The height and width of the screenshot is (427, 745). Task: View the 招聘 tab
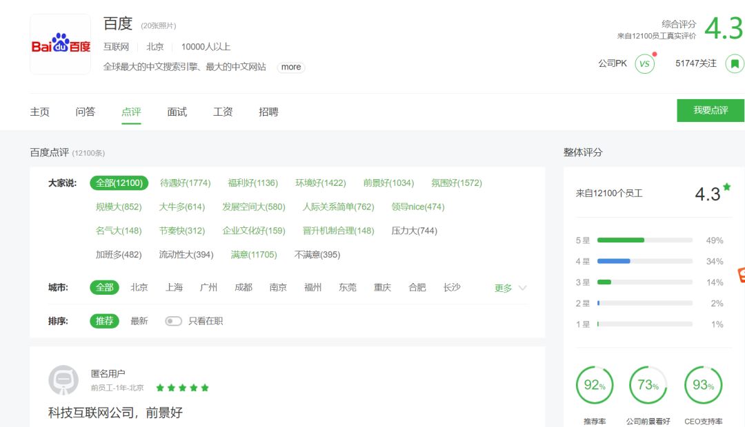268,112
